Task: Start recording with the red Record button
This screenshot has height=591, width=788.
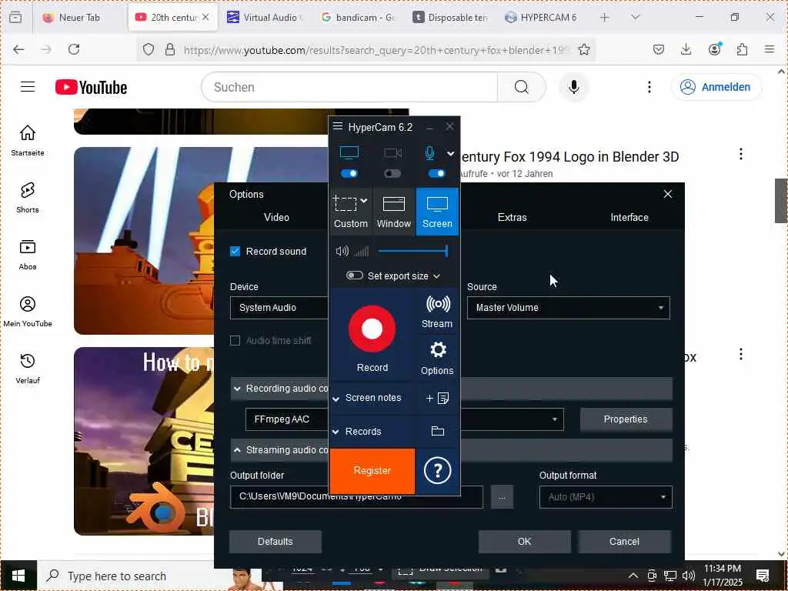Action: (372, 329)
